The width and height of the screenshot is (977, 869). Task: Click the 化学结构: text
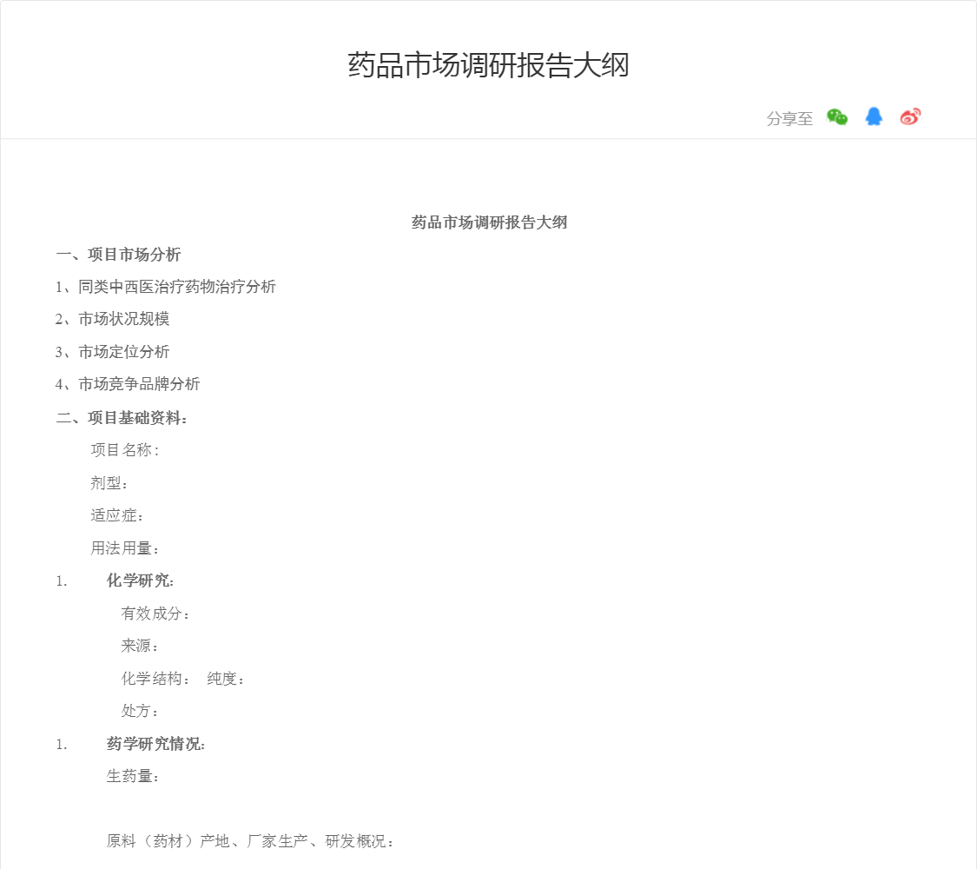click(155, 678)
